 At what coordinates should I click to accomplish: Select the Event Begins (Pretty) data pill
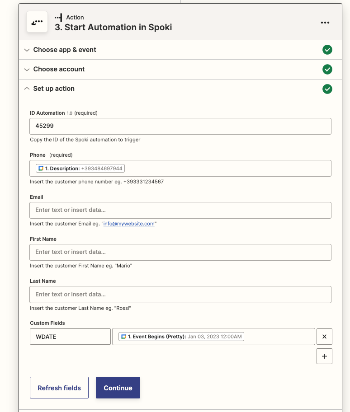click(x=181, y=337)
